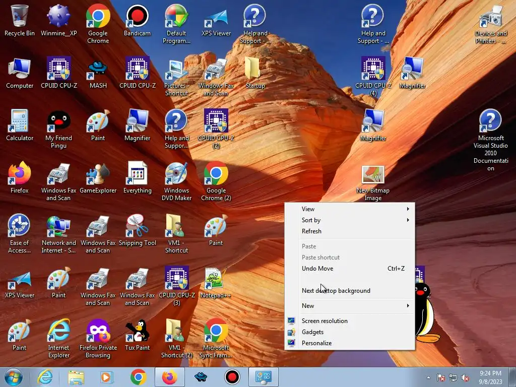Open the Action Center flag in tray

click(x=440, y=378)
